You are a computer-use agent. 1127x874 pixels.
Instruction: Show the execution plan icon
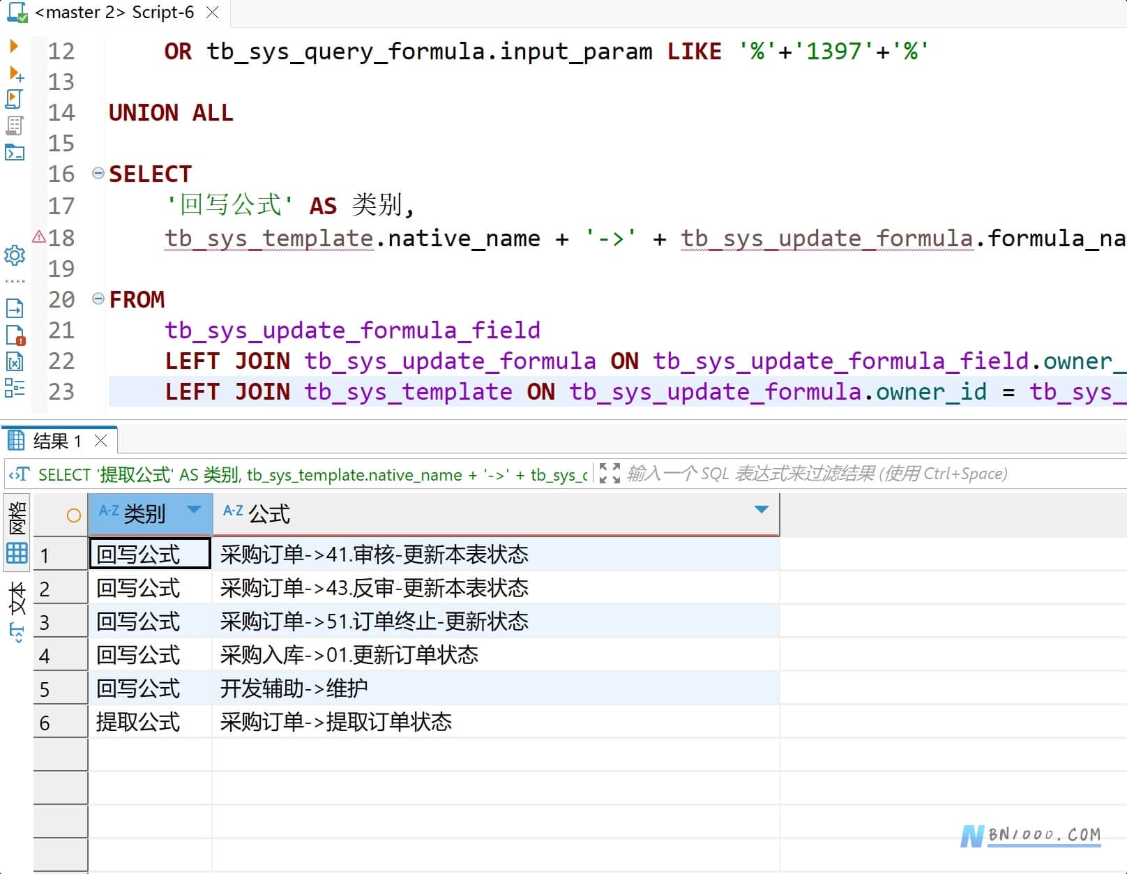click(15, 126)
